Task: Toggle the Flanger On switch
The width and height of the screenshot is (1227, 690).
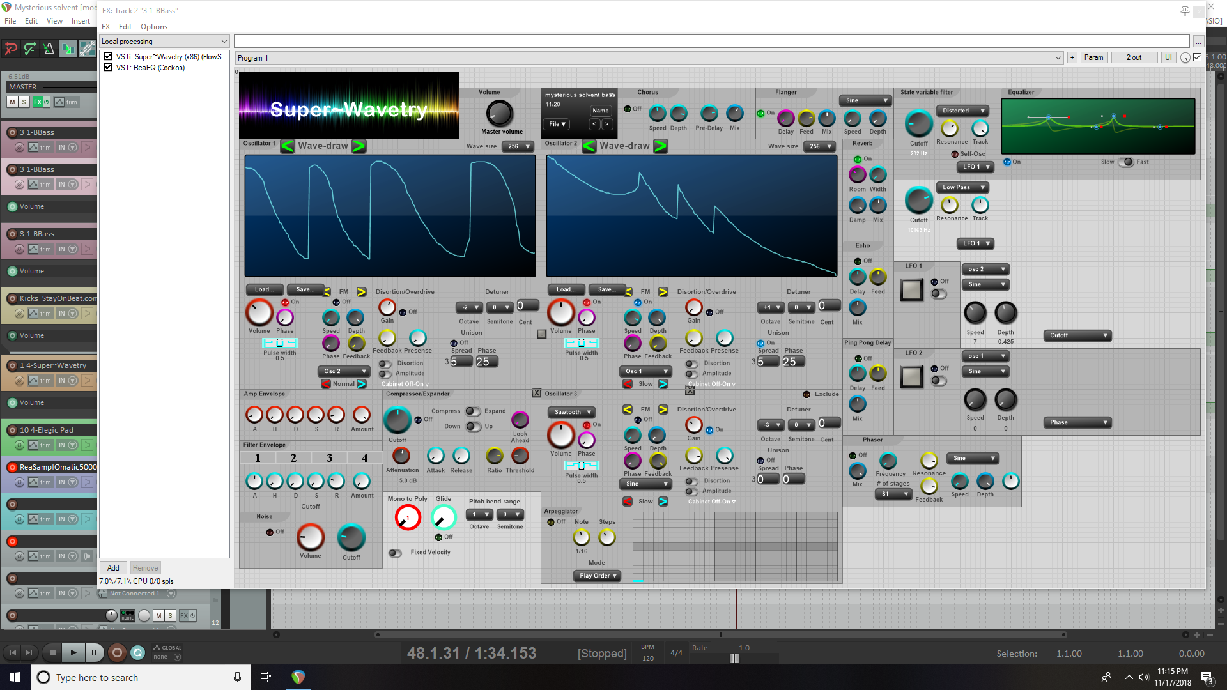Action: coord(760,113)
